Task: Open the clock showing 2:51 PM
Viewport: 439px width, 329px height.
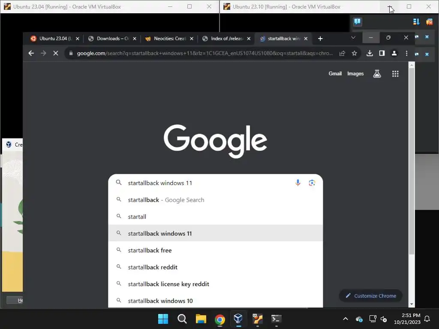Action: (x=407, y=319)
